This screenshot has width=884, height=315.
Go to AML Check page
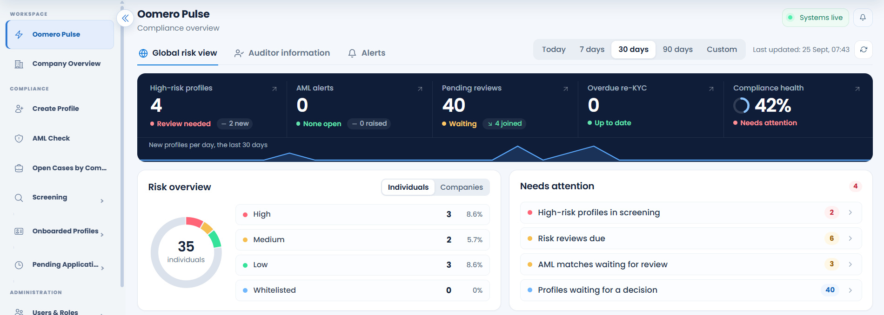click(60, 138)
